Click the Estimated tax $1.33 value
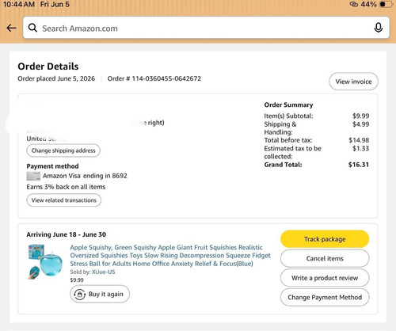This screenshot has height=331, width=396. [x=361, y=149]
